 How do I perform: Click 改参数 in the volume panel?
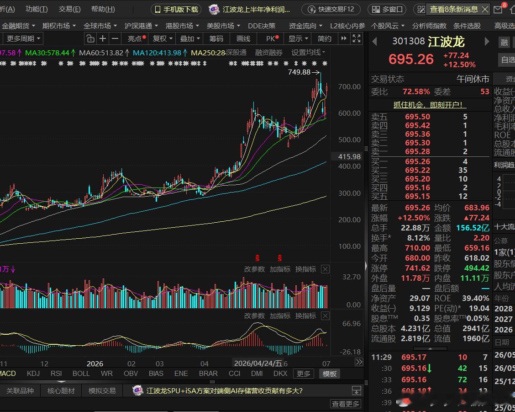254,269
